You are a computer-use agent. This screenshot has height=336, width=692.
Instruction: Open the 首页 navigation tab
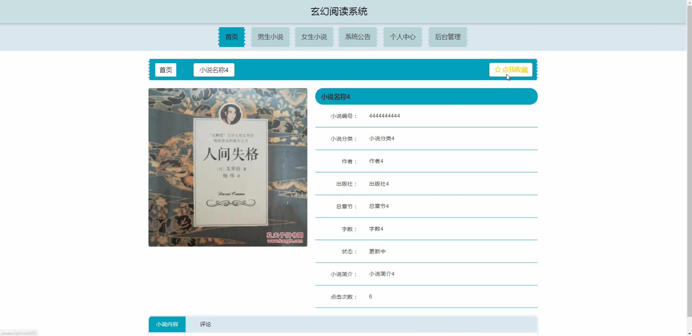[x=232, y=37]
